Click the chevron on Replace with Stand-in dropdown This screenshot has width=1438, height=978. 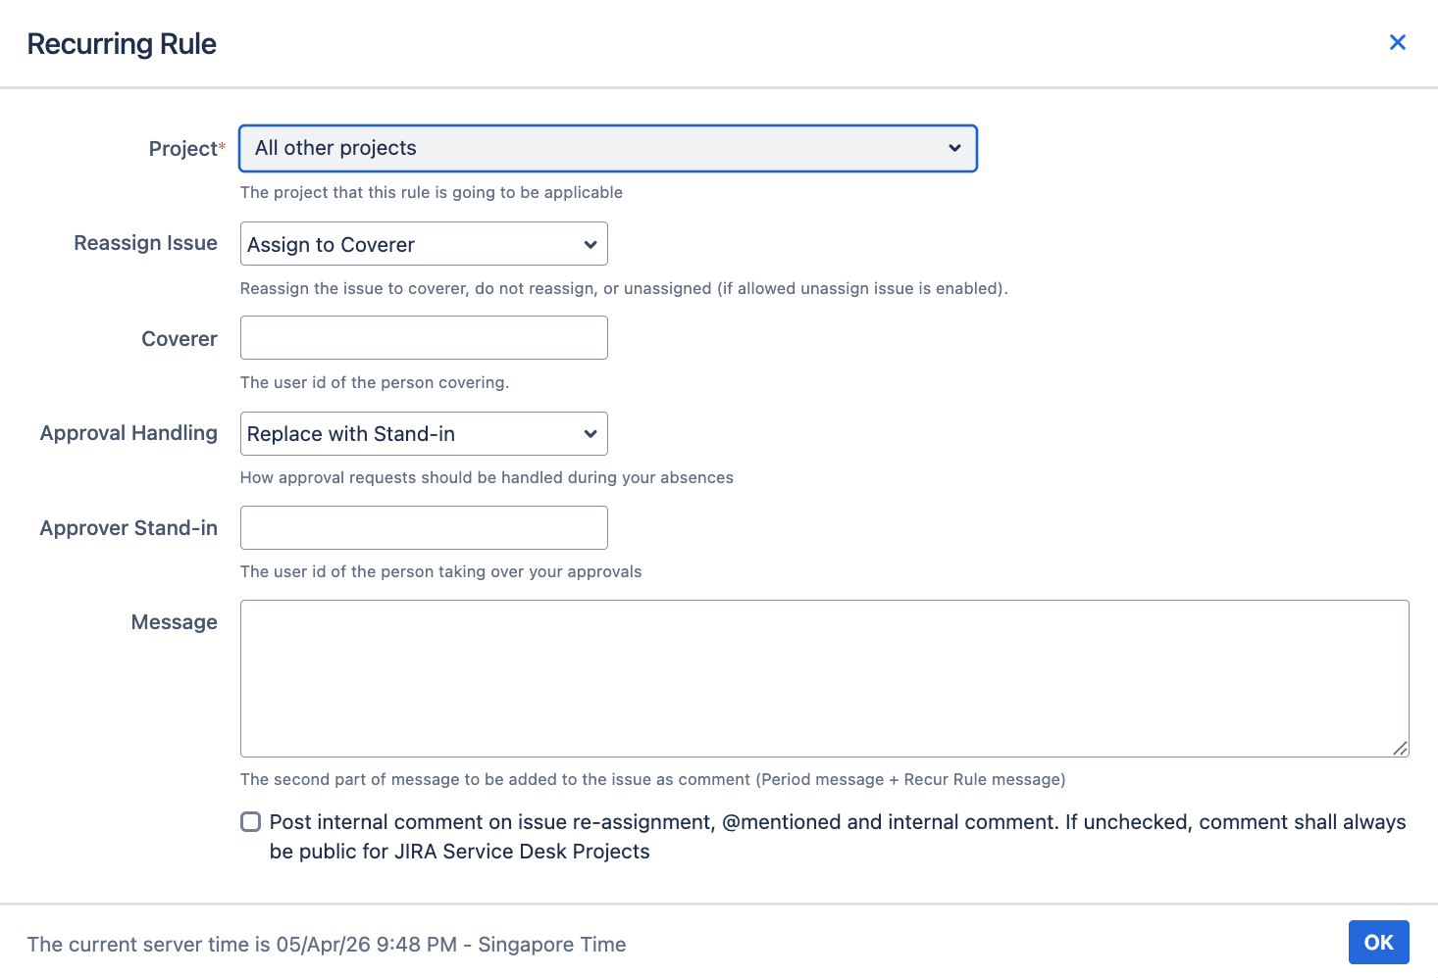590,433
